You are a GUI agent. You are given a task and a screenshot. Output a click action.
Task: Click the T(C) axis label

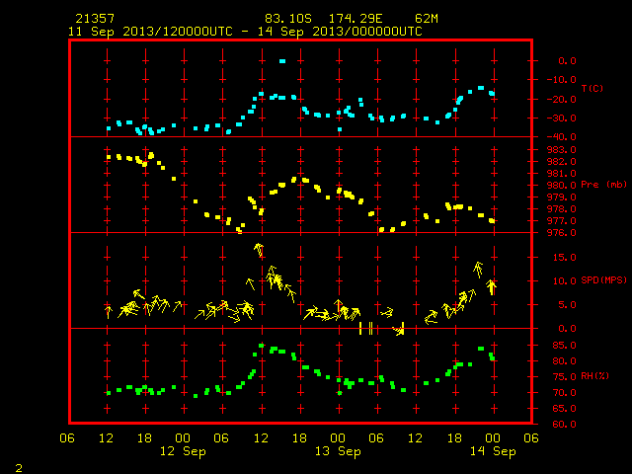pyautogui.click(x=592, y=88)
